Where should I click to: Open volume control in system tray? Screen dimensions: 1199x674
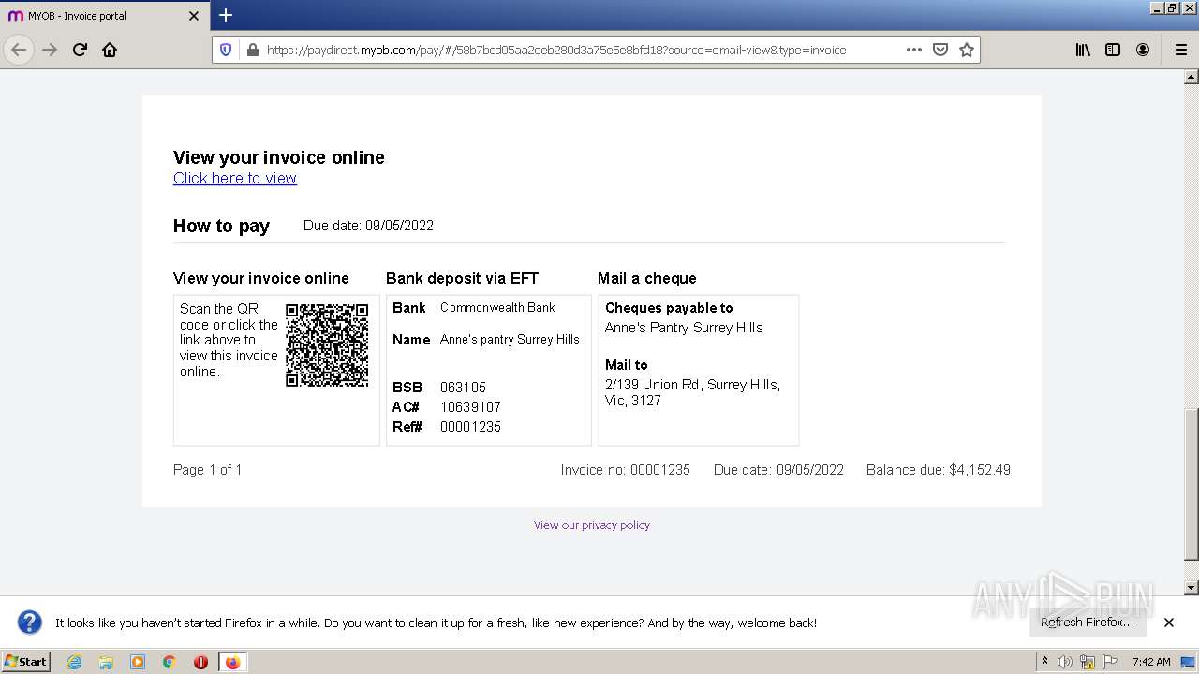[1066, 662]
